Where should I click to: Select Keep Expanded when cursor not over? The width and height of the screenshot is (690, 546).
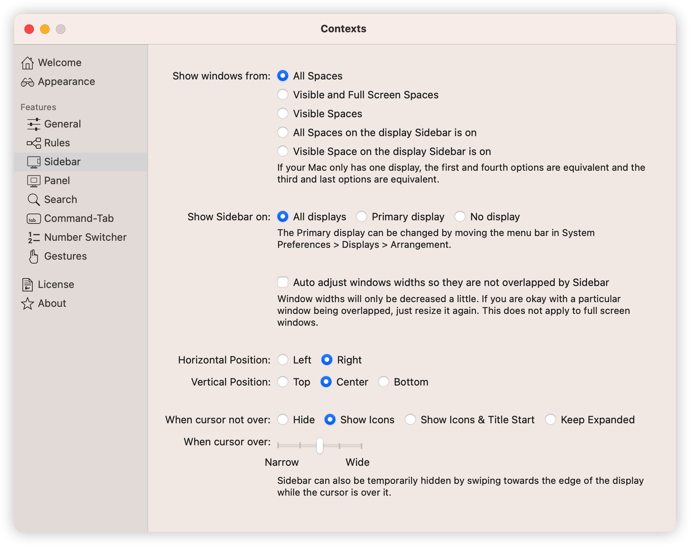coord(551,420)
